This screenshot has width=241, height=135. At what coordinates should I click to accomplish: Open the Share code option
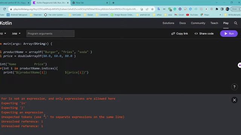click(204, 33)
